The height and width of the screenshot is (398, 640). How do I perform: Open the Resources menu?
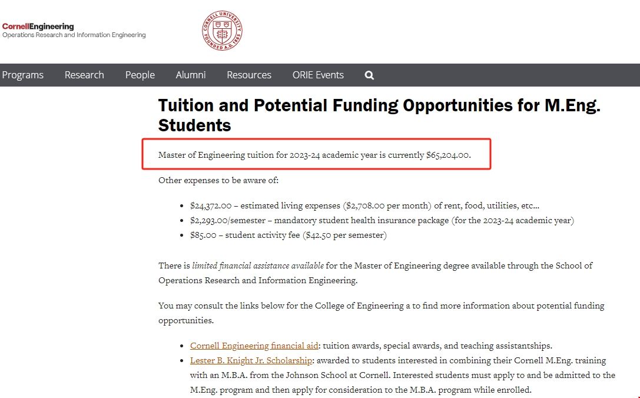coord(248,75)
